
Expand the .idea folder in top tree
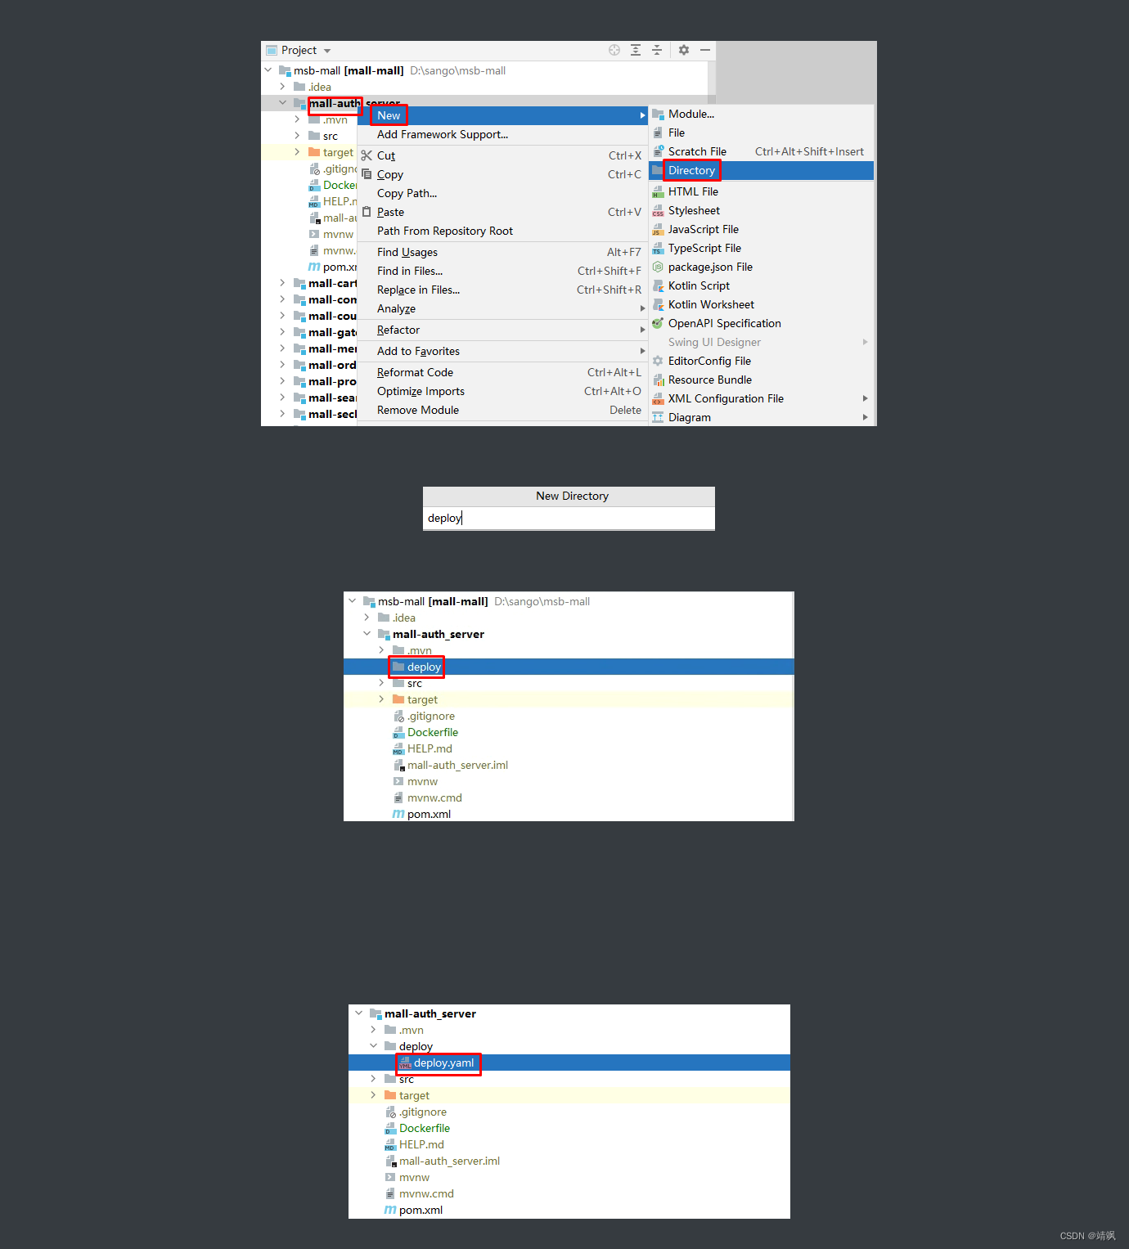(x=282, y=87)
